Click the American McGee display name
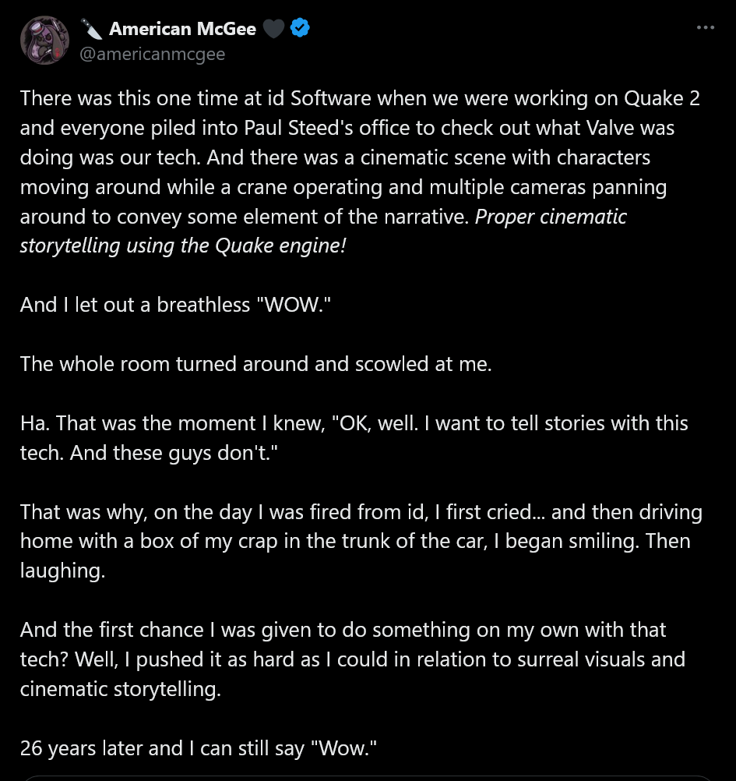Screen dimensions: 736x781 (183, 27)
